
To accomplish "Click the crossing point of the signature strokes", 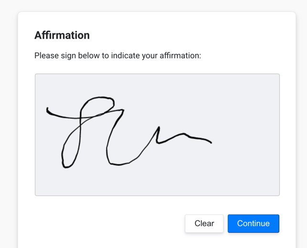I will [x=80, y=117].
